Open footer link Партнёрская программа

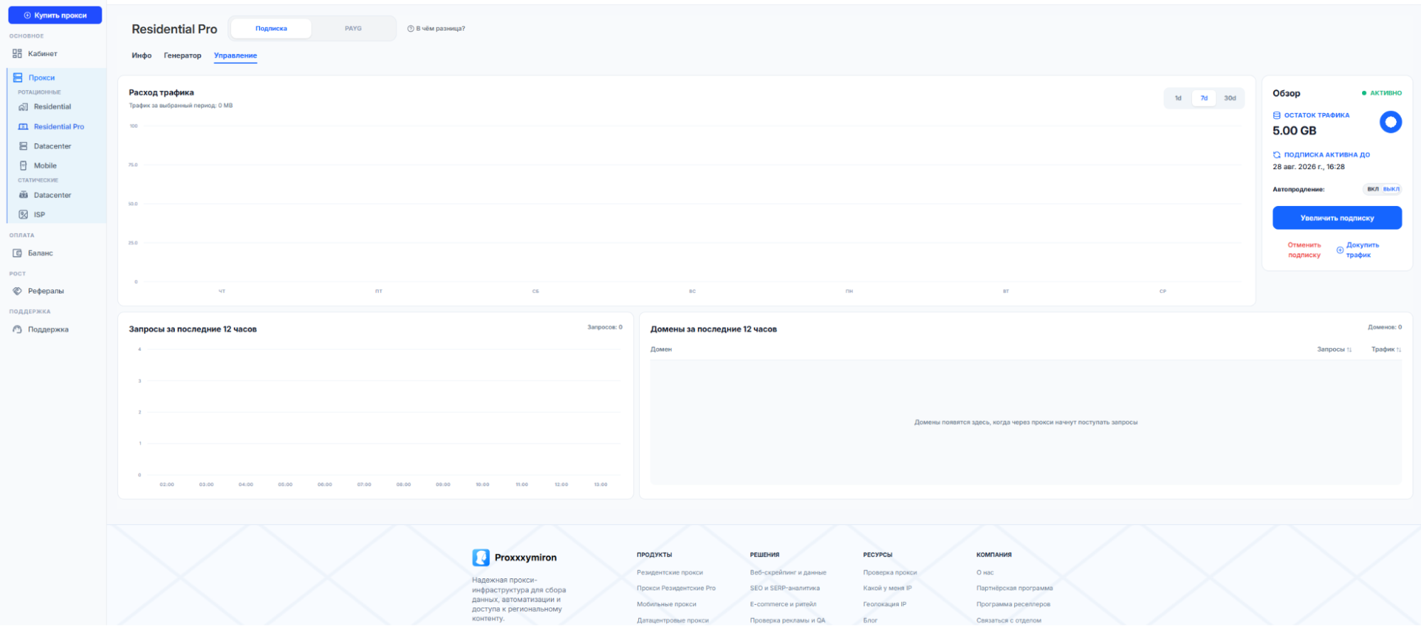pyautogui.click(x=1014, y=588)
